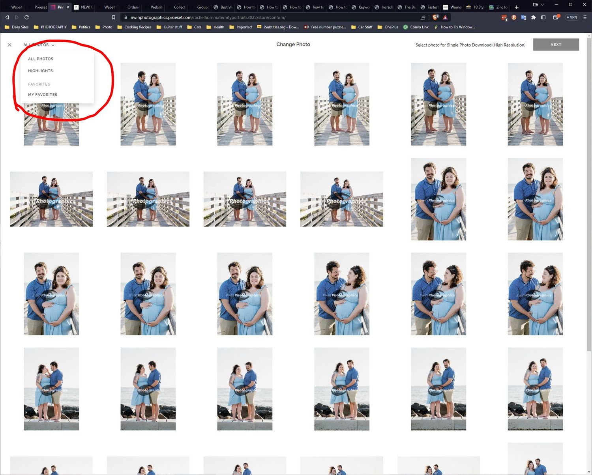Click the orange round extension icon
Image resolution: width=592 pixels, height=475 pixels.
[x=514, y=17]
